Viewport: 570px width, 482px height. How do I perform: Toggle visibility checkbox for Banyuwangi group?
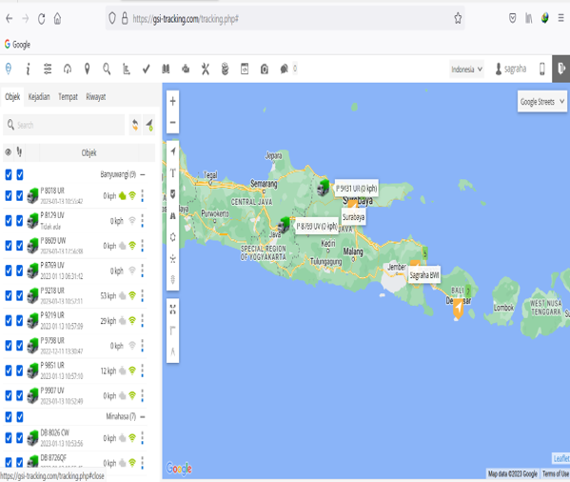tap(9, 174)
